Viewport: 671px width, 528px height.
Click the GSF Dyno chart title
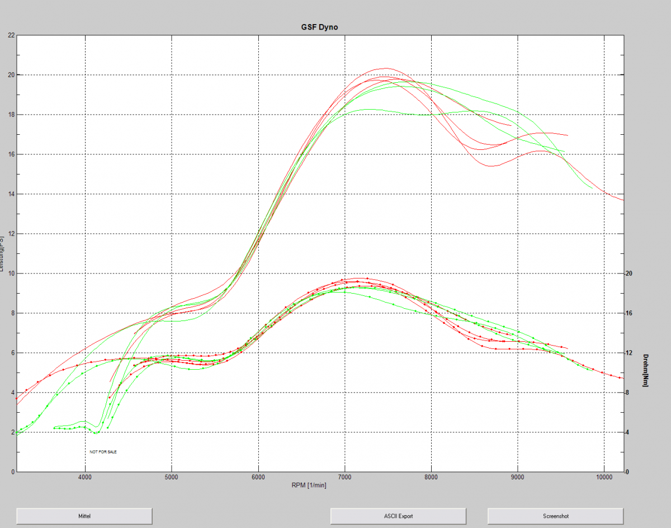[319, 27]
